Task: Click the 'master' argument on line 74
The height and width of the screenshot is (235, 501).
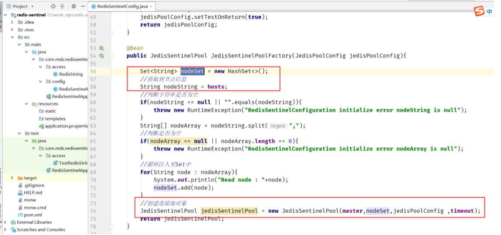Action: coord(353,211)
